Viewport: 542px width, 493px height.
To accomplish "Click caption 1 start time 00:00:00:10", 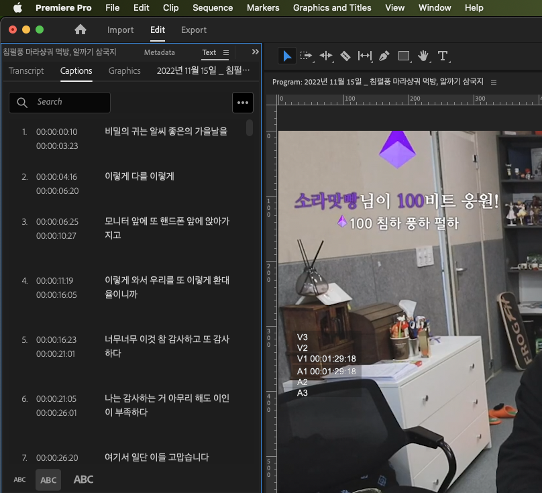I will point(57,131).
